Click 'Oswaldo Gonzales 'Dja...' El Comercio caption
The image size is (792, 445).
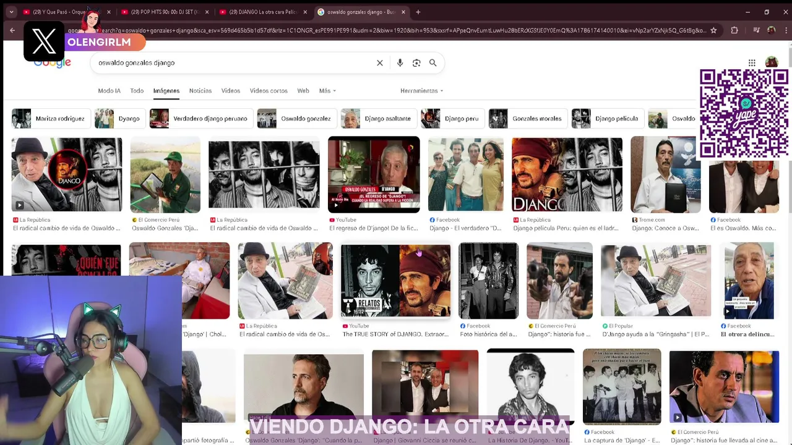pos(165,228)
